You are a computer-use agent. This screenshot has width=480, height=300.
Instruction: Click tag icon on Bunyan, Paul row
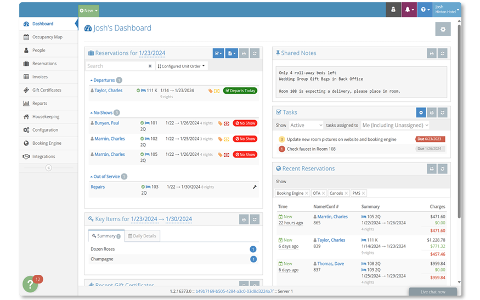[x=220, y=123]
